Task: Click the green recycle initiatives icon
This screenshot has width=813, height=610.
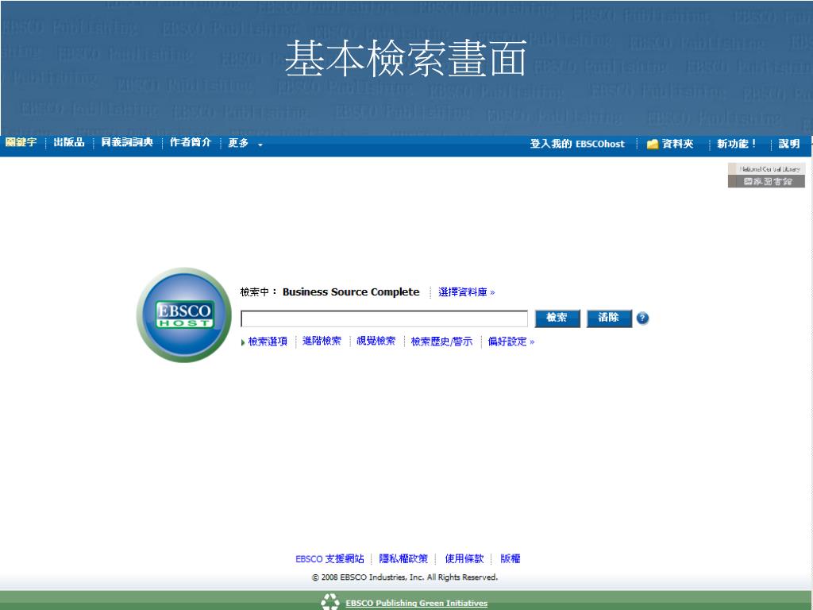Action: [x=329, y=603]
